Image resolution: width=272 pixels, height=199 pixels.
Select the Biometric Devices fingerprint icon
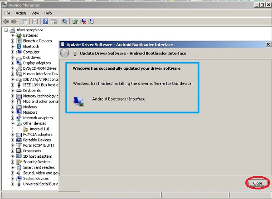pos(19,41)
